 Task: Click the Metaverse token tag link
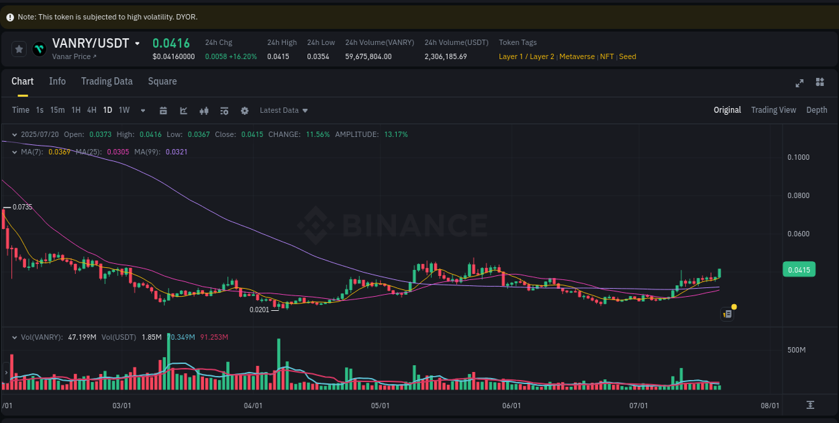pos(577,56)
